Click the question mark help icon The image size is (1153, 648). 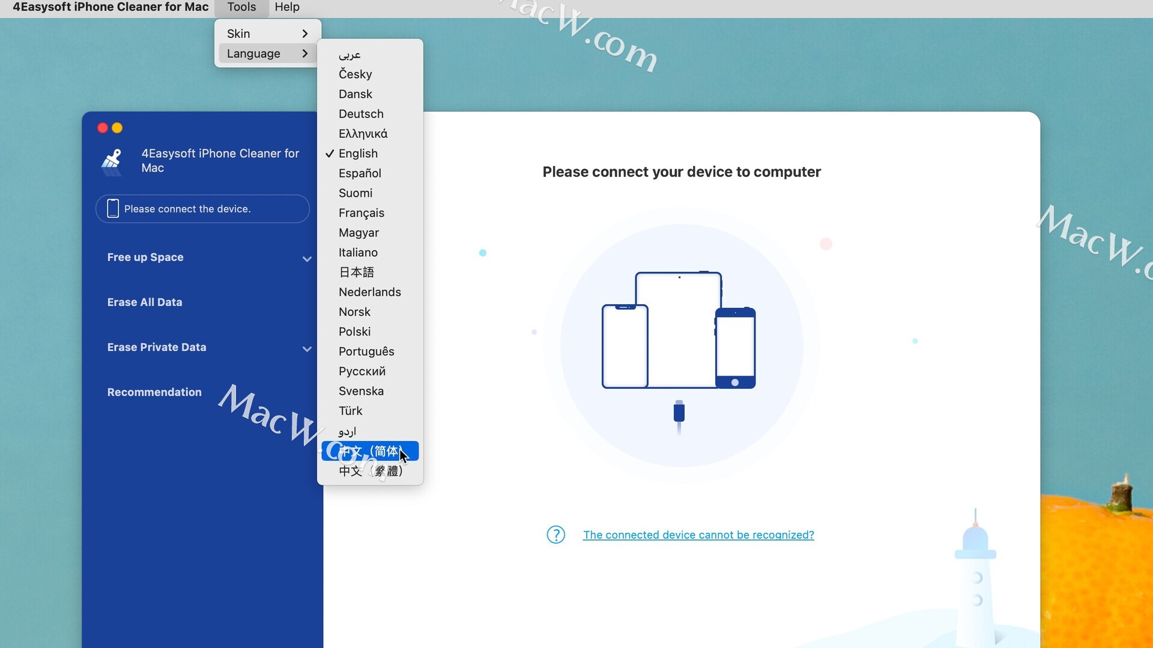(x=555, y=535)
